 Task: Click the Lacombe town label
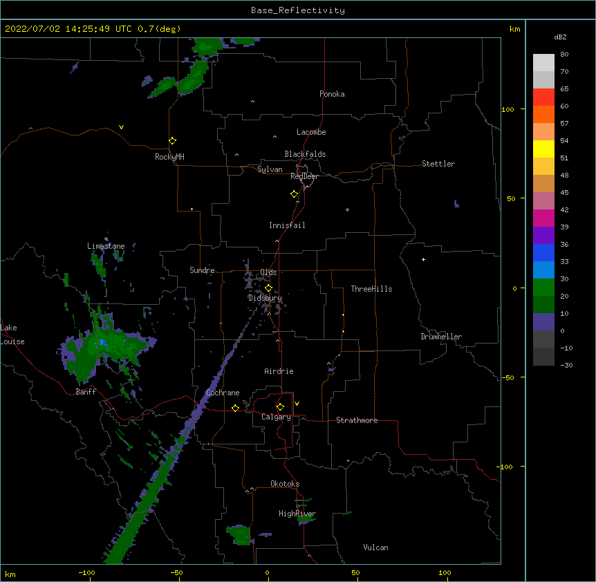[311, 132]
